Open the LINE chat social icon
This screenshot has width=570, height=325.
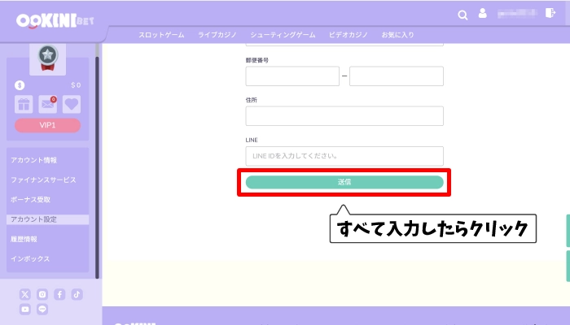42,310
